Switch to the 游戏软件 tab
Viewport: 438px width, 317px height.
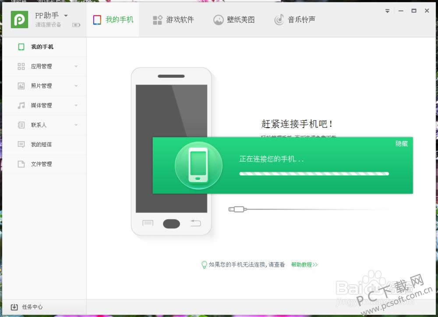(174, 19)
